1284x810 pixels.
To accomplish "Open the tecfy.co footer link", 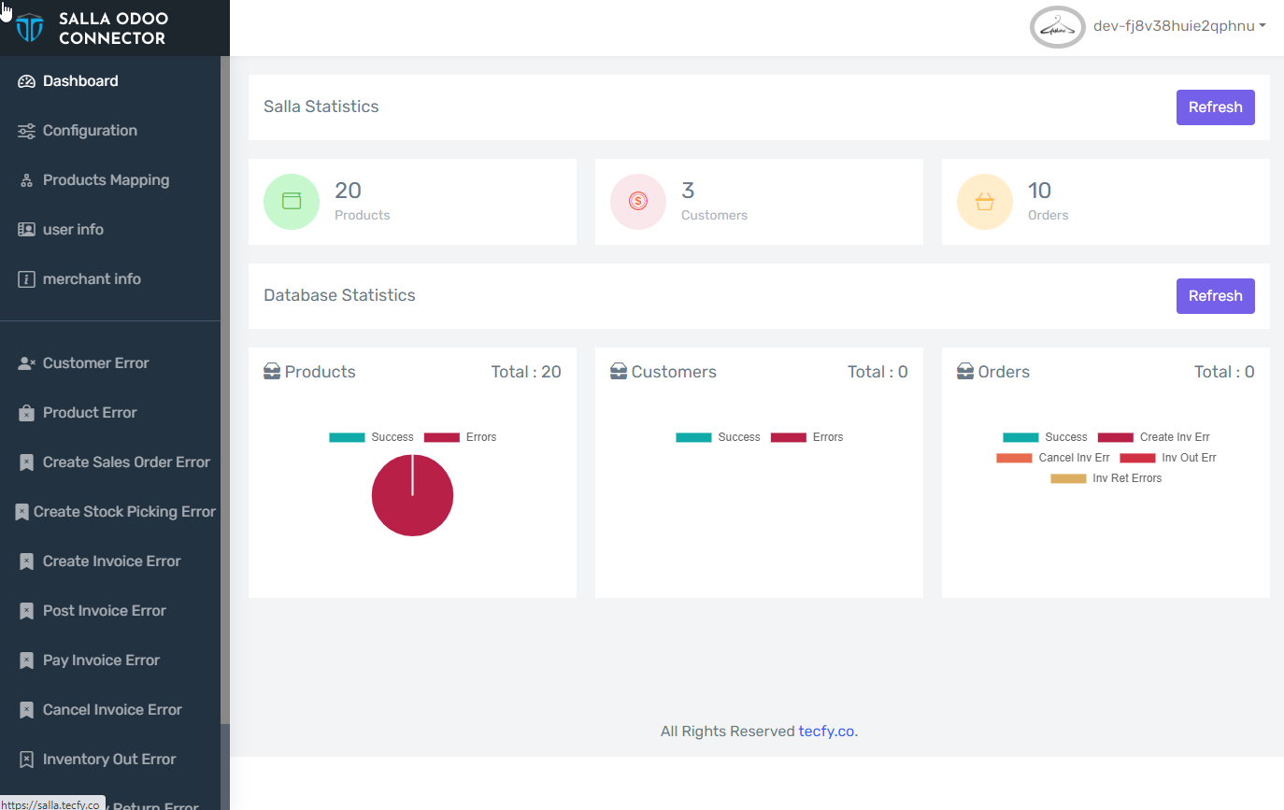I will 826,732.
